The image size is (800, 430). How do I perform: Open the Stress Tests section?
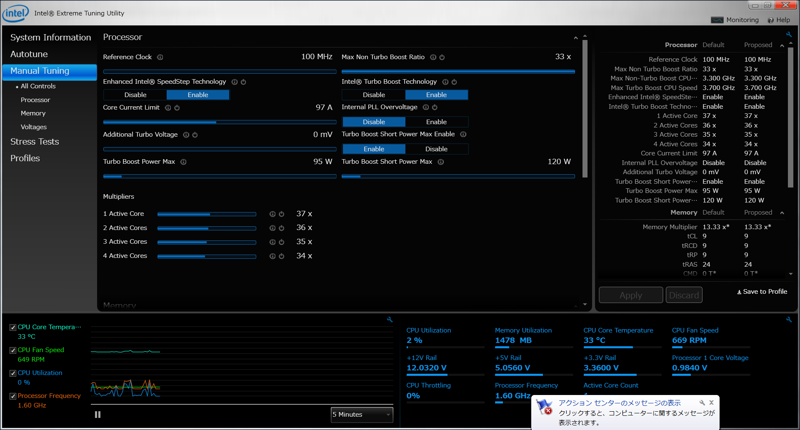[x=35, y=142]
